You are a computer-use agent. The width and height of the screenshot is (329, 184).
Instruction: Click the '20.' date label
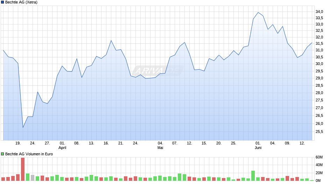(x=219, y=143)
